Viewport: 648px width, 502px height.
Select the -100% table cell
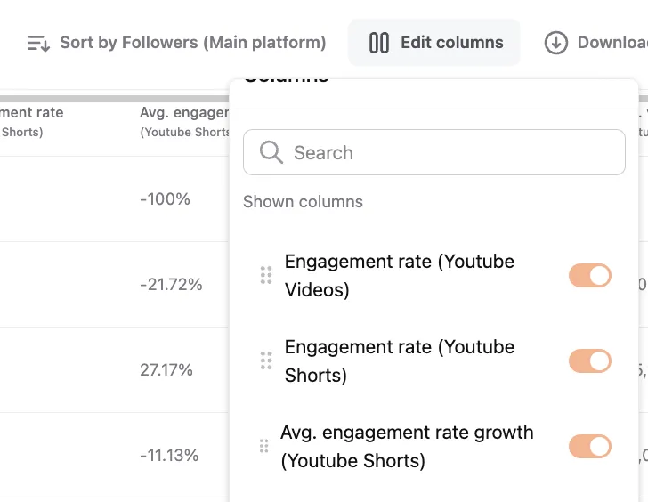(165, 199)
